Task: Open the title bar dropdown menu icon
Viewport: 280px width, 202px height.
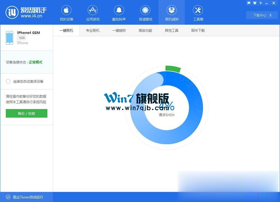Action: [261, 3]
